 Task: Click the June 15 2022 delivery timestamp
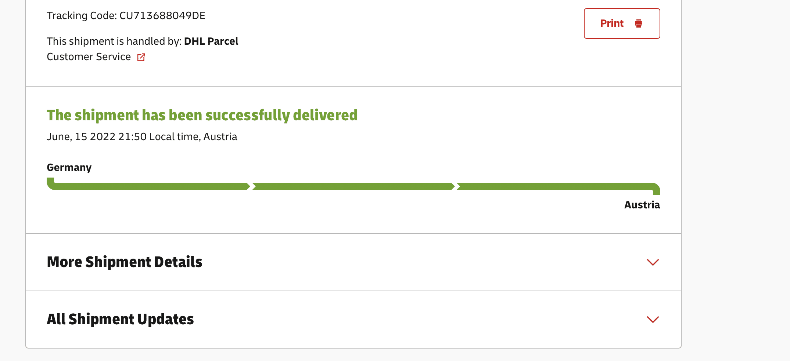pos(142,137)
